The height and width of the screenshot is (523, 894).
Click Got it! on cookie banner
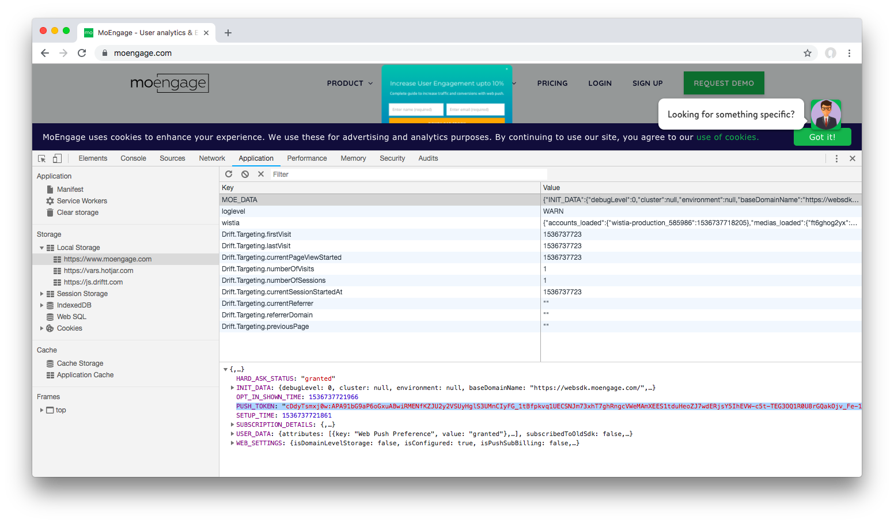(x=822, y=137)
